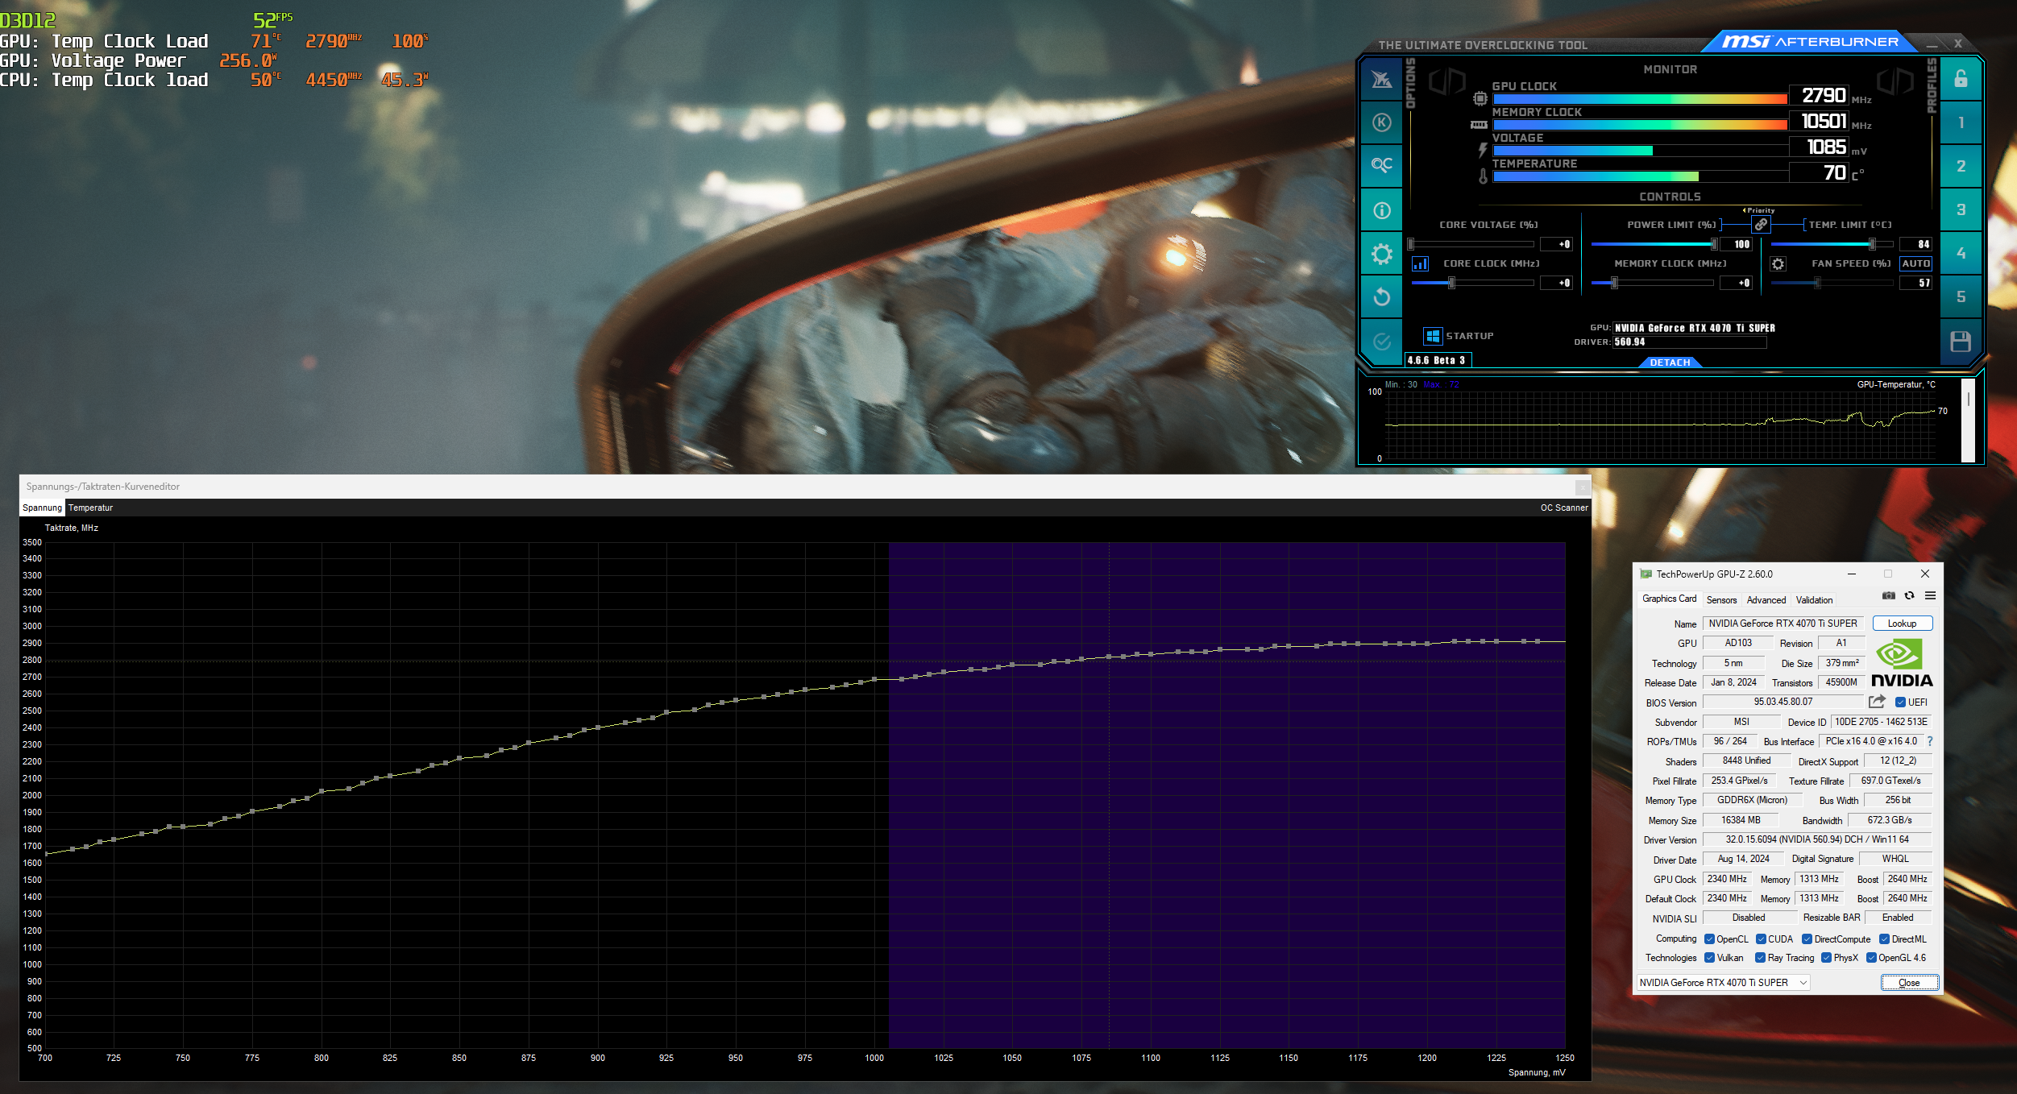2017x1094 pixels.
Task: Switch to Temperatur tab in curve editor
Action: click(90, 508)
